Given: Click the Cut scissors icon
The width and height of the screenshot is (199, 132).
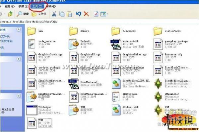Looking at the screenshot, I should click(x=54, y=14).
